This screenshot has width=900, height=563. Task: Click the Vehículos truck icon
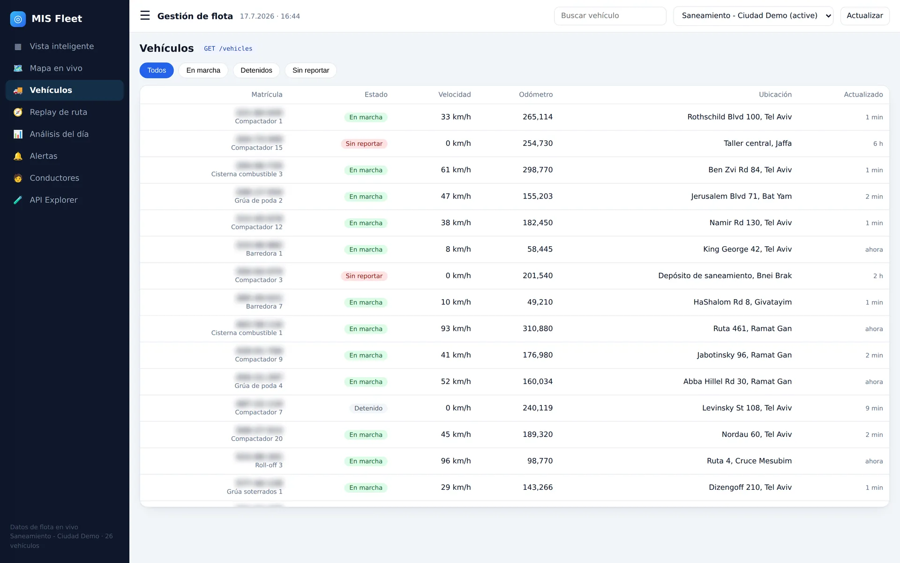click(x=18, y=91)
